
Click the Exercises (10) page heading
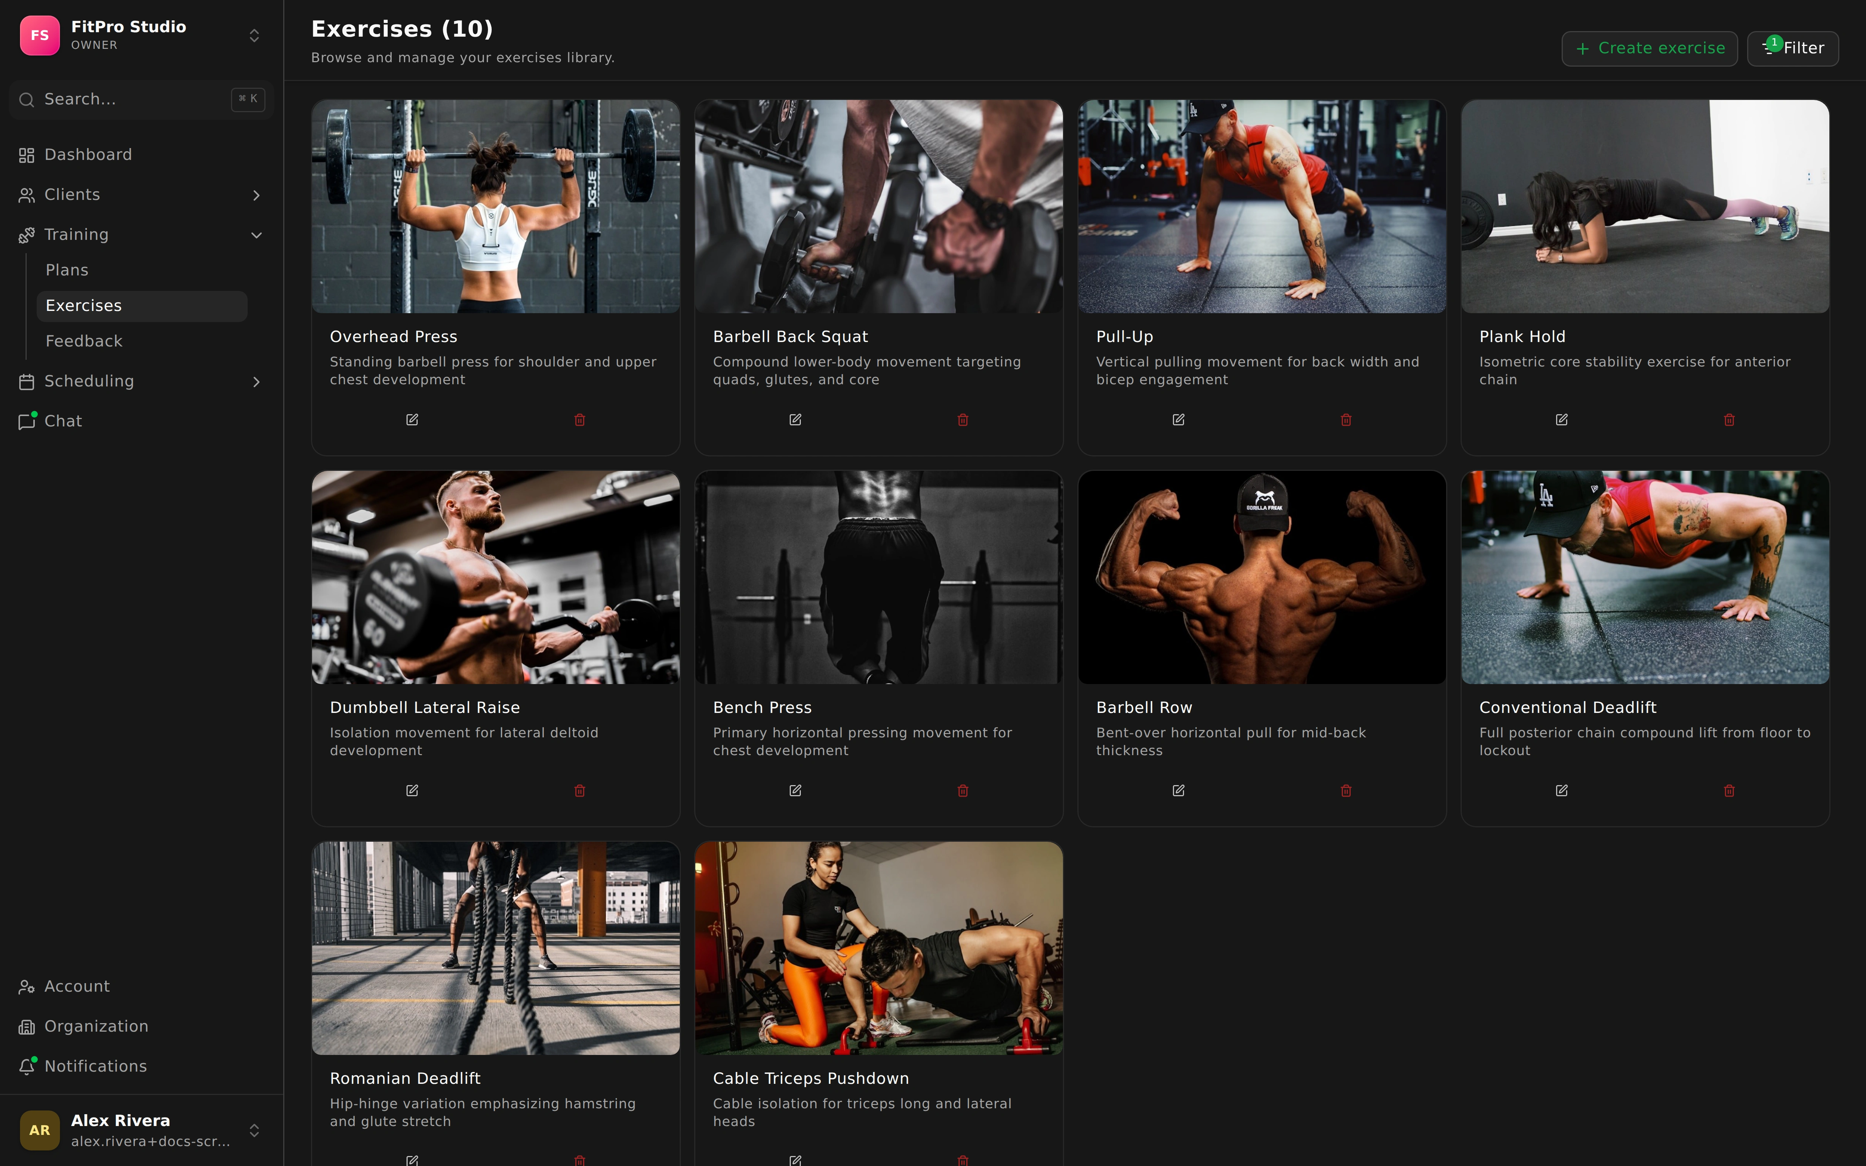tap(402, 29)
